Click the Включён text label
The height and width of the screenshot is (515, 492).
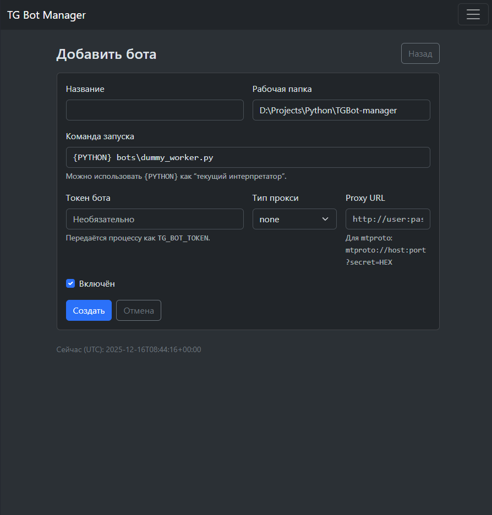pos(97,284)
